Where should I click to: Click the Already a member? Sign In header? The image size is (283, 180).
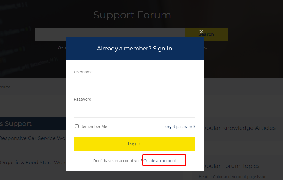tap(134, 49)
